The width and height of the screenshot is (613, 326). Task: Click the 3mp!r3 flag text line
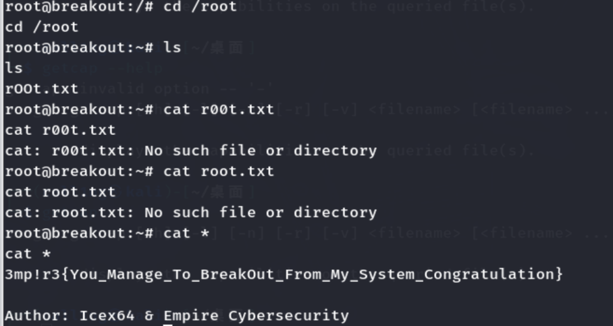pos(283,275)
